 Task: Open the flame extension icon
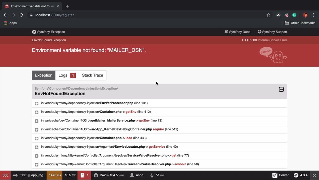coord(278,15)
